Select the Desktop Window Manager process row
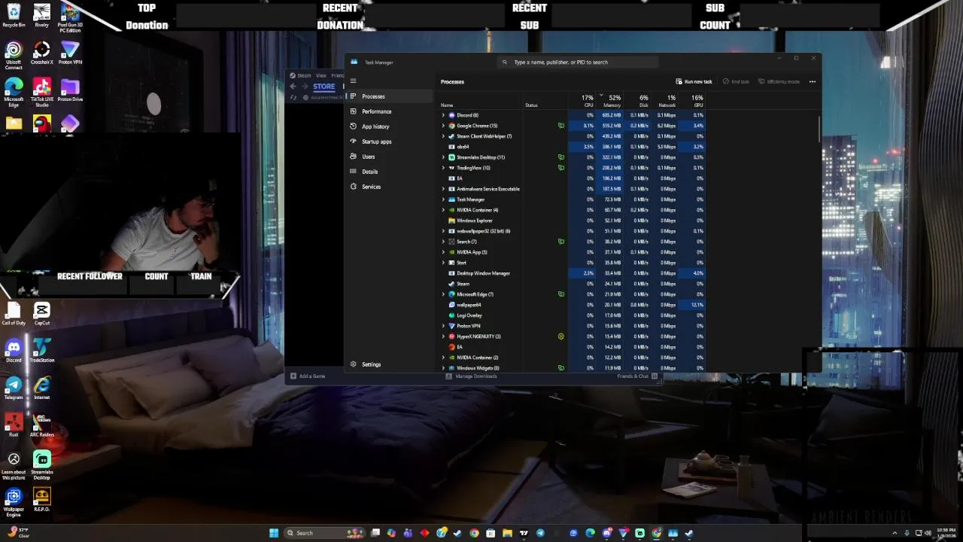963x542 pixels. [x=572, y=273]
